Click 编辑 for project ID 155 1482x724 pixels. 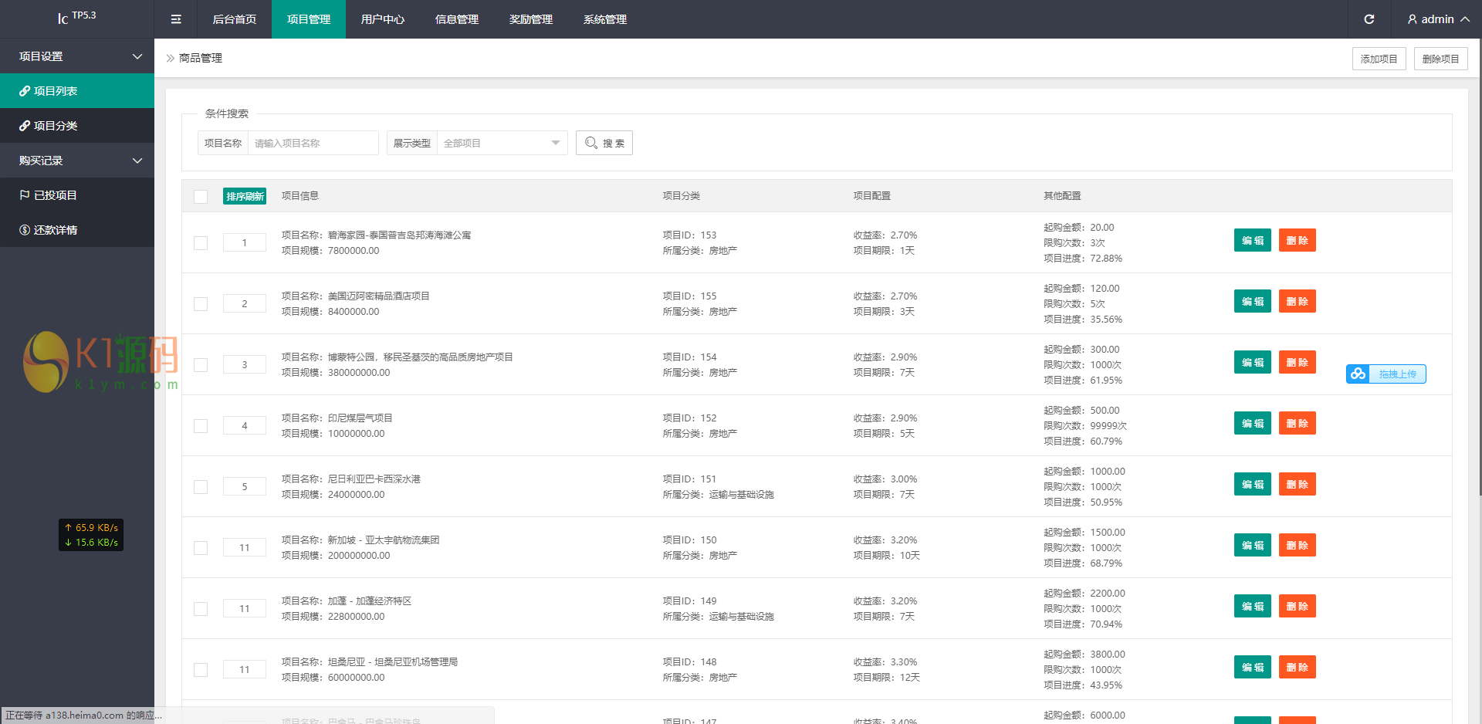pyautogui.click(x=1252, y=302)
